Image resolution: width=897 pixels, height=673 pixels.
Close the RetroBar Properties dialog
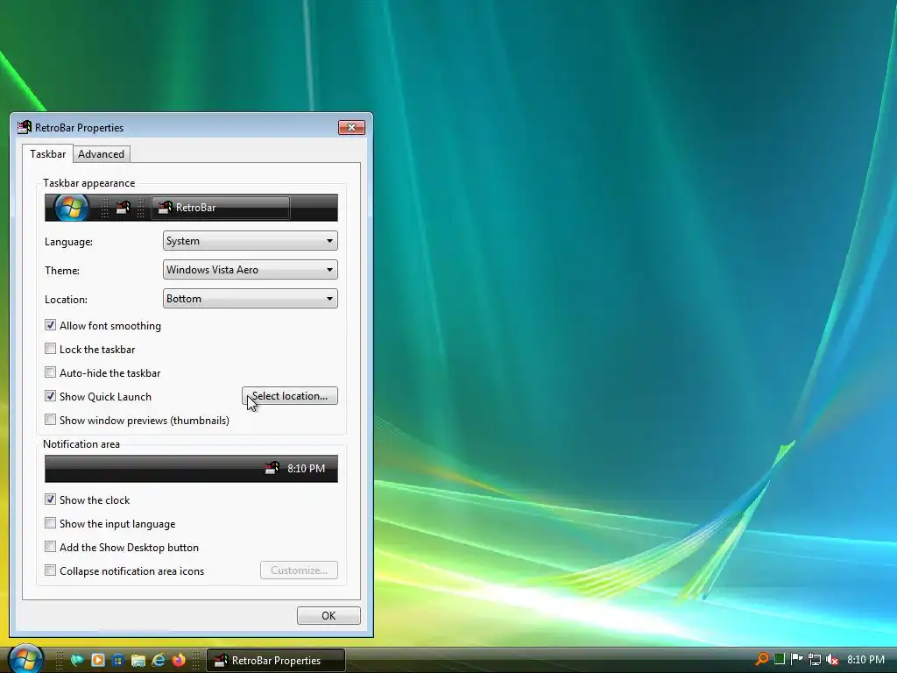(352, 127)
